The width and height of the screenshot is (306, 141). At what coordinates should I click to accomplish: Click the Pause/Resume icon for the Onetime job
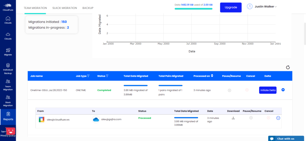coord(229,90)
